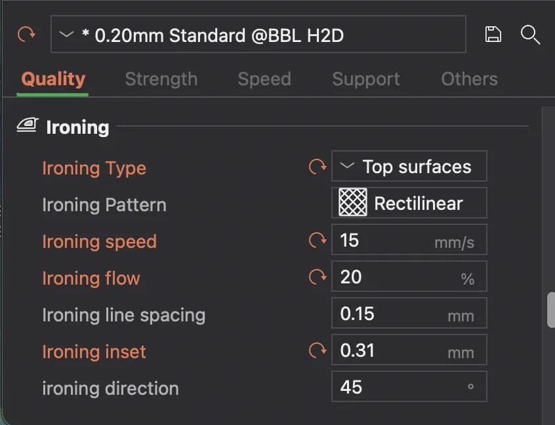Open the 0.20mm Standard preset dropdown
Viewport: 555px width, 425px height.
tap(258, 34)
